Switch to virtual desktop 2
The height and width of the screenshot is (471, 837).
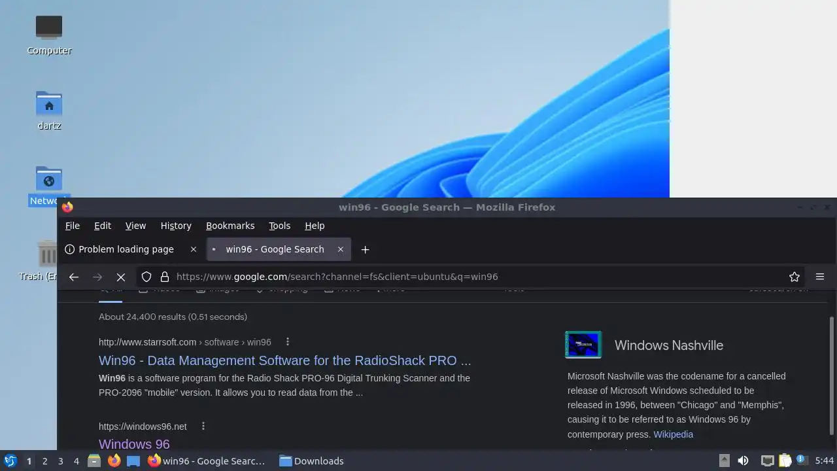tap(44, 461)
